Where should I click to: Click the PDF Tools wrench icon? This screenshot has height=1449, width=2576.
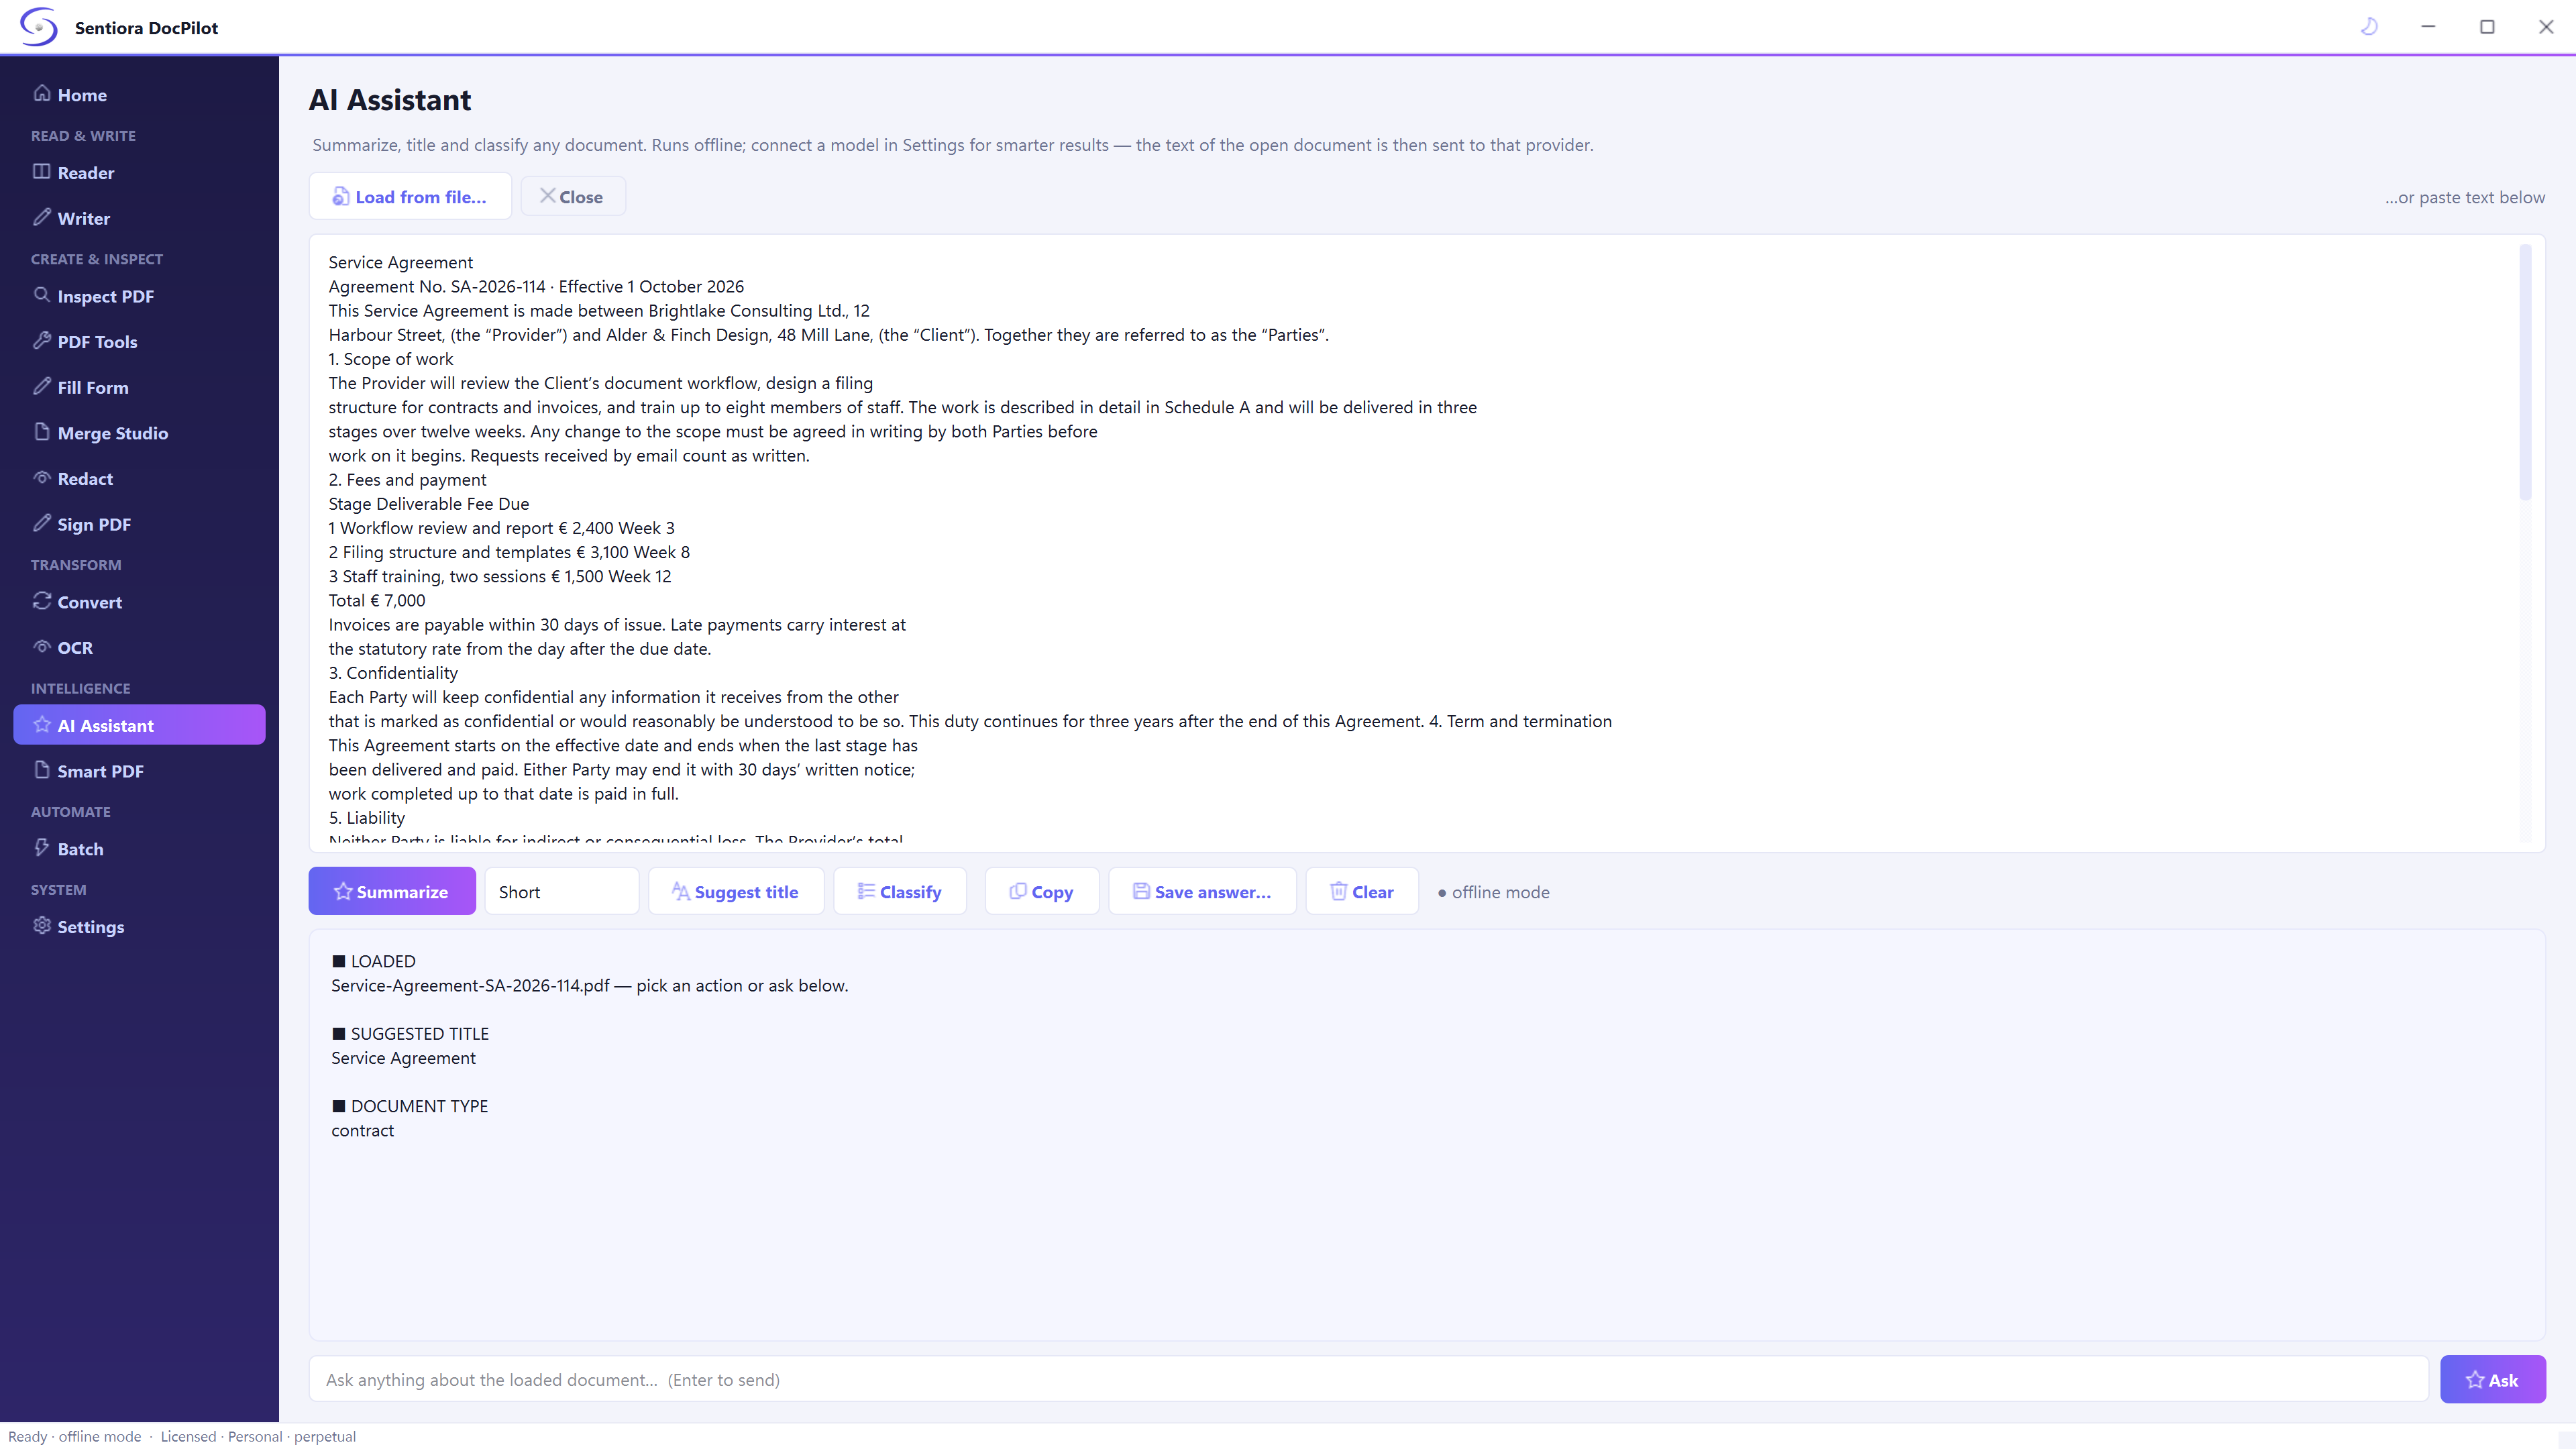[42, 340]
